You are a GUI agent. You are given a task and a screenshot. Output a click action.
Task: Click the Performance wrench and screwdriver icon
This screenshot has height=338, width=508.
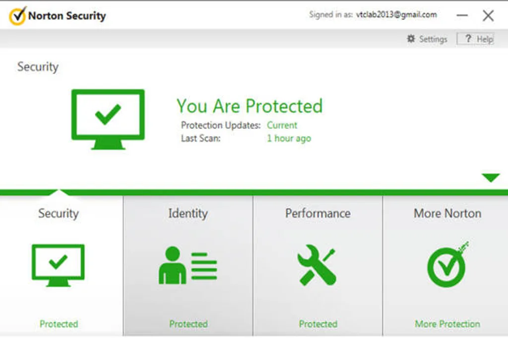pos(317,265)
